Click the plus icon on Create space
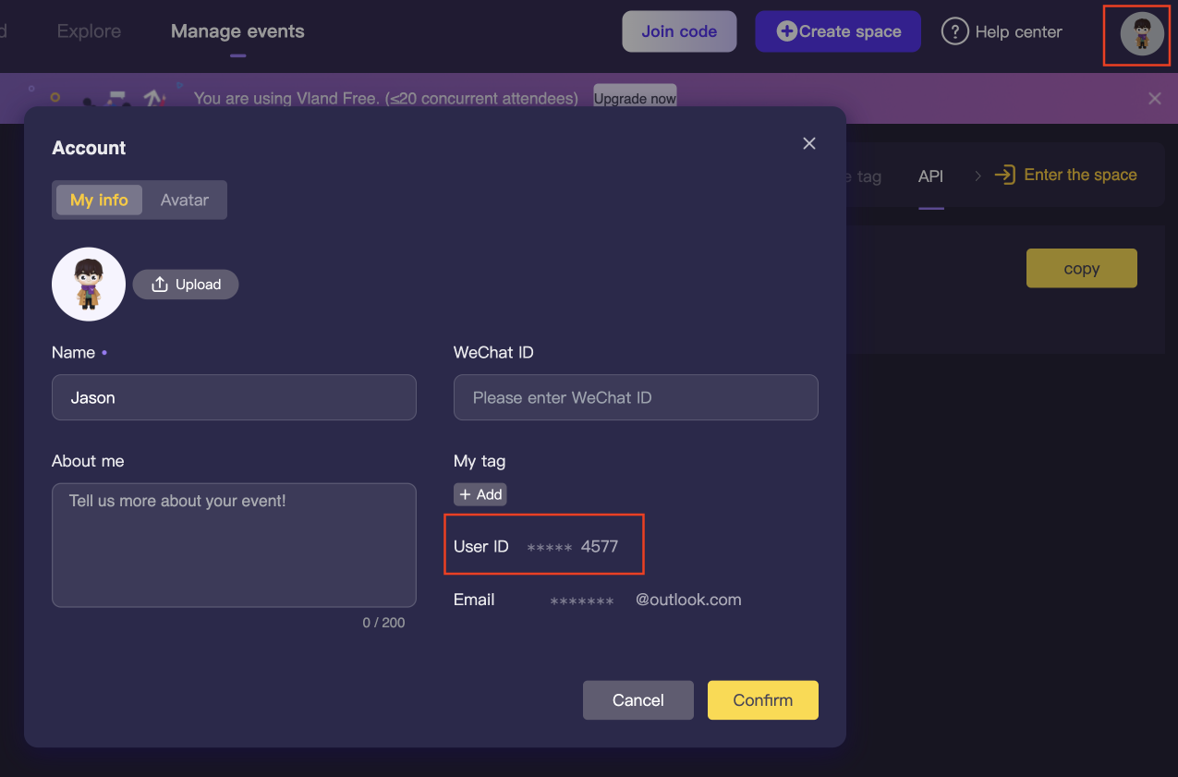This screenshot has width=1178, height=777. (787, 31)
